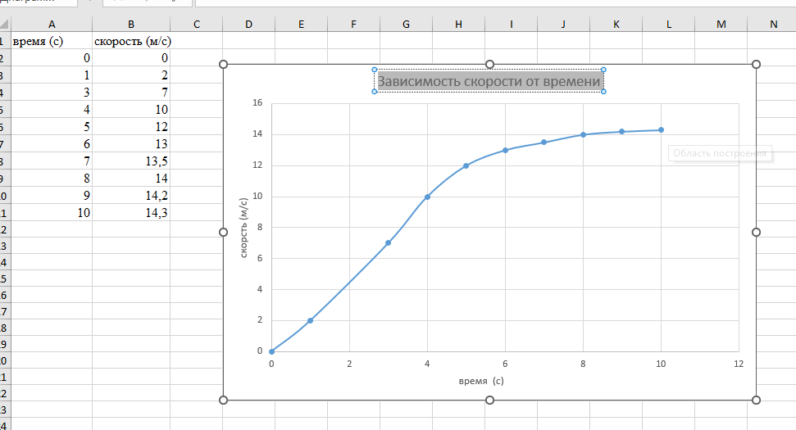
Task: Select the cell with value 13,5
Action: pyautogui.click(x=133, y=161)
